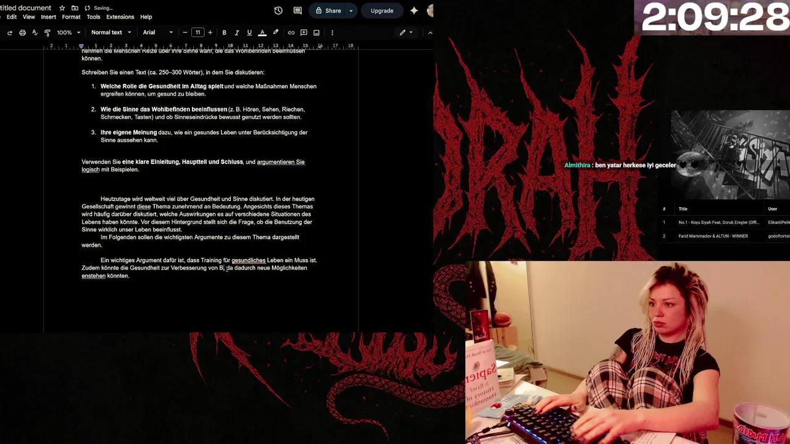Viewport: 790px width, 444px height.
Task: Open the toolbar more options menu
Action: tap(332, 33)
